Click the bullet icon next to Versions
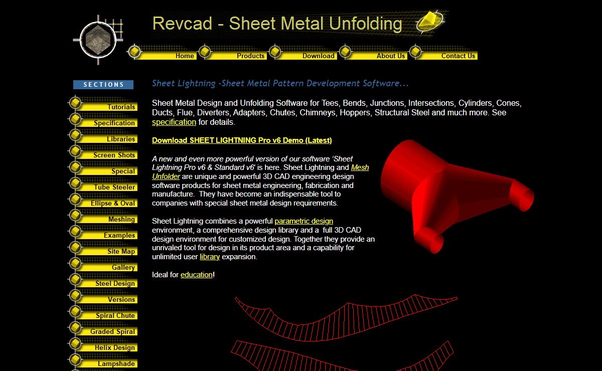 75,296
